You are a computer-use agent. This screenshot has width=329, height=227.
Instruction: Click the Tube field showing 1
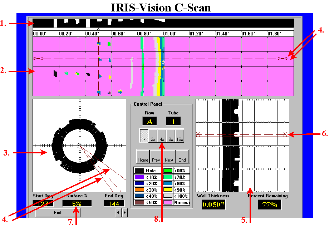[x=173, y=121]
